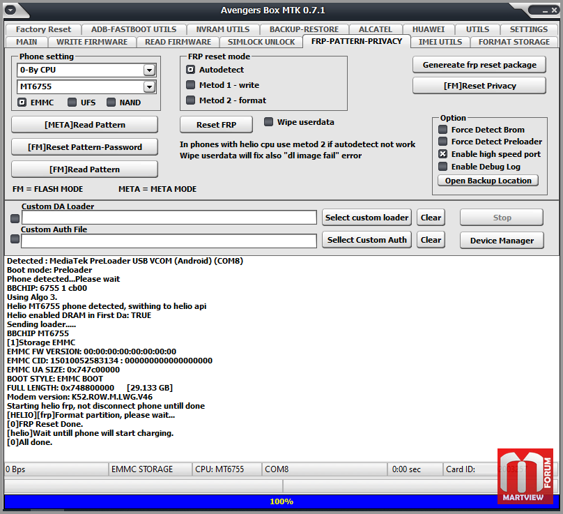The width and height of the screenshot is (563, 514).
Task: Click the [META]Read Pattern button
Action: (85, 125)
